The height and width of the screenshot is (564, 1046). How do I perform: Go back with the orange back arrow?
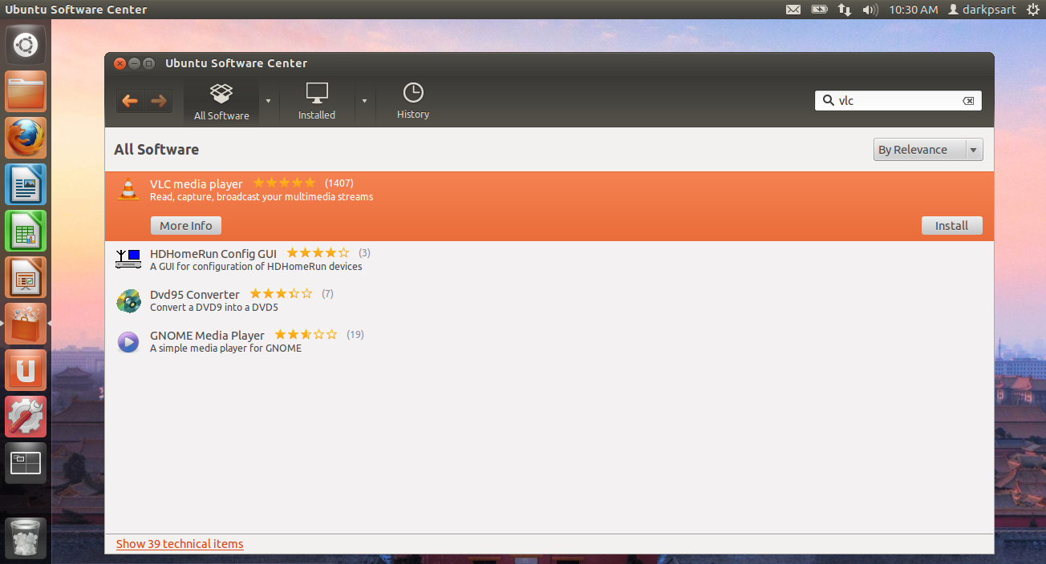130,101
